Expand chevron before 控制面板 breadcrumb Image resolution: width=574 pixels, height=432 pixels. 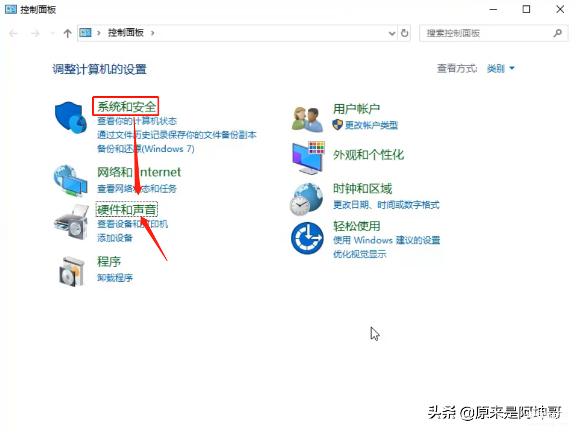[99, 33]
